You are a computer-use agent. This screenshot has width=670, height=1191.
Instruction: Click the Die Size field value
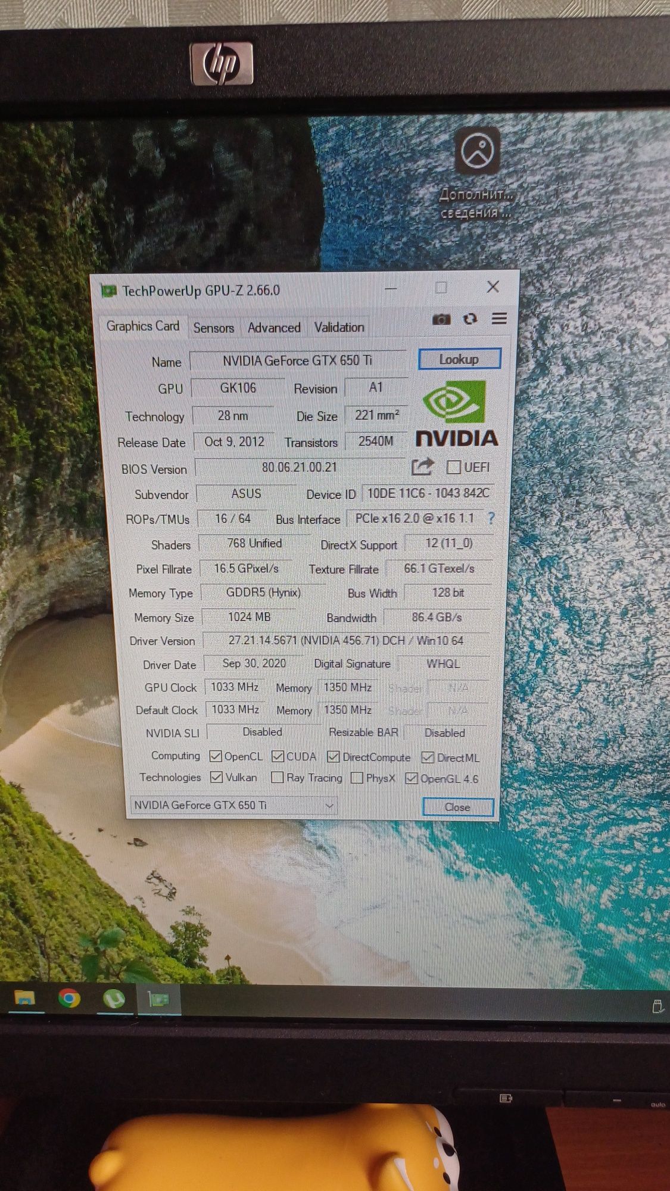tap(376, 415)
